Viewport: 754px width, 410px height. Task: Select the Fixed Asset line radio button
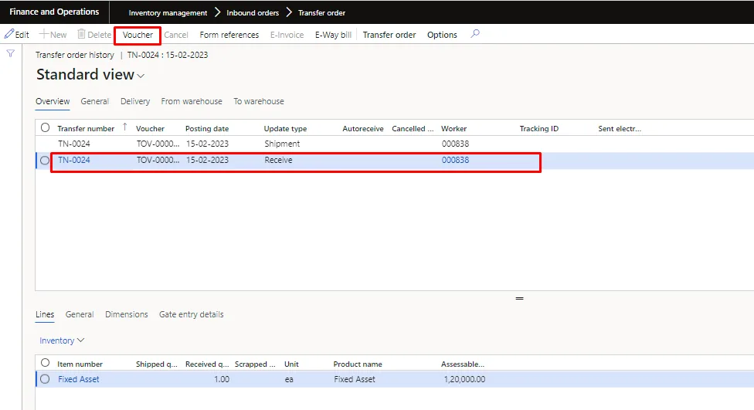click(x=45, y=379)
